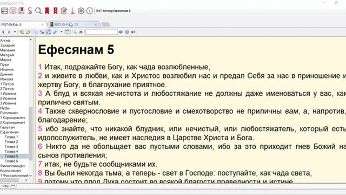Close the RST-St Еф. 5 tab
Screen dimensions: 346x195
coord(42,24)
